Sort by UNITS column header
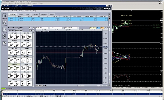Screen dimensions: 164x100 pyautogui.click(x=30, y=16)
